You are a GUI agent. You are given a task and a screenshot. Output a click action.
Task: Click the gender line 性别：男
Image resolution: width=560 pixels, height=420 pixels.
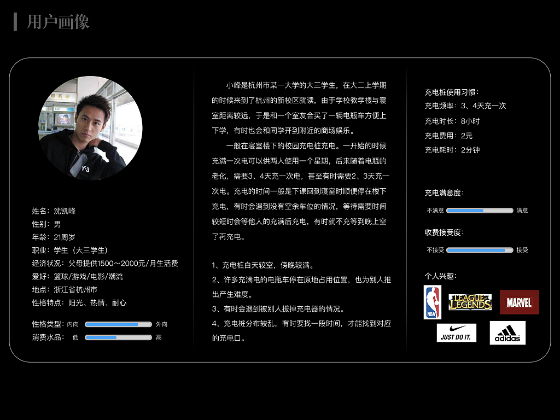click(x=46, y=224)
